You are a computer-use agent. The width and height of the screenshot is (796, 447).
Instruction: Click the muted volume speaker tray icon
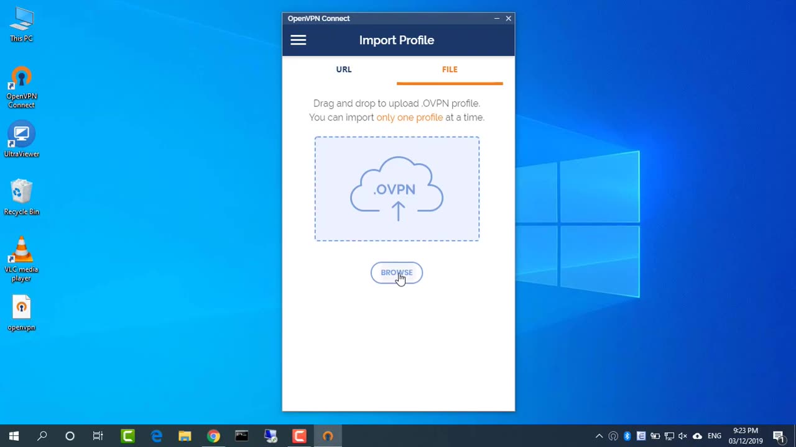[x=683, y=436]
